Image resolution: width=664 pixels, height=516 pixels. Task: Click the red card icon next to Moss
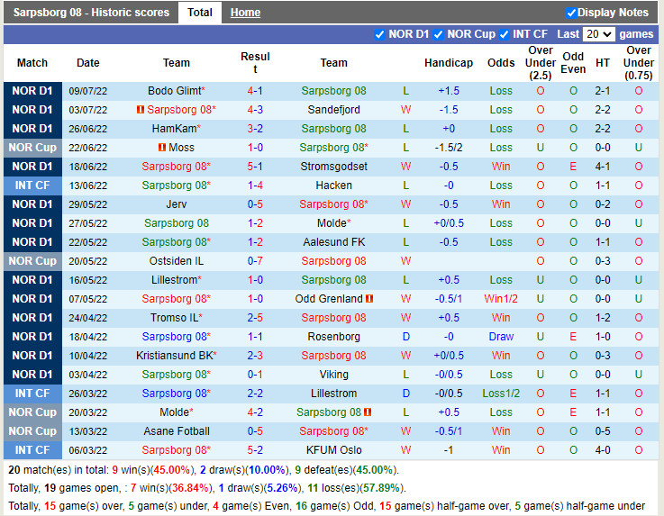click(x=162, y=148)
